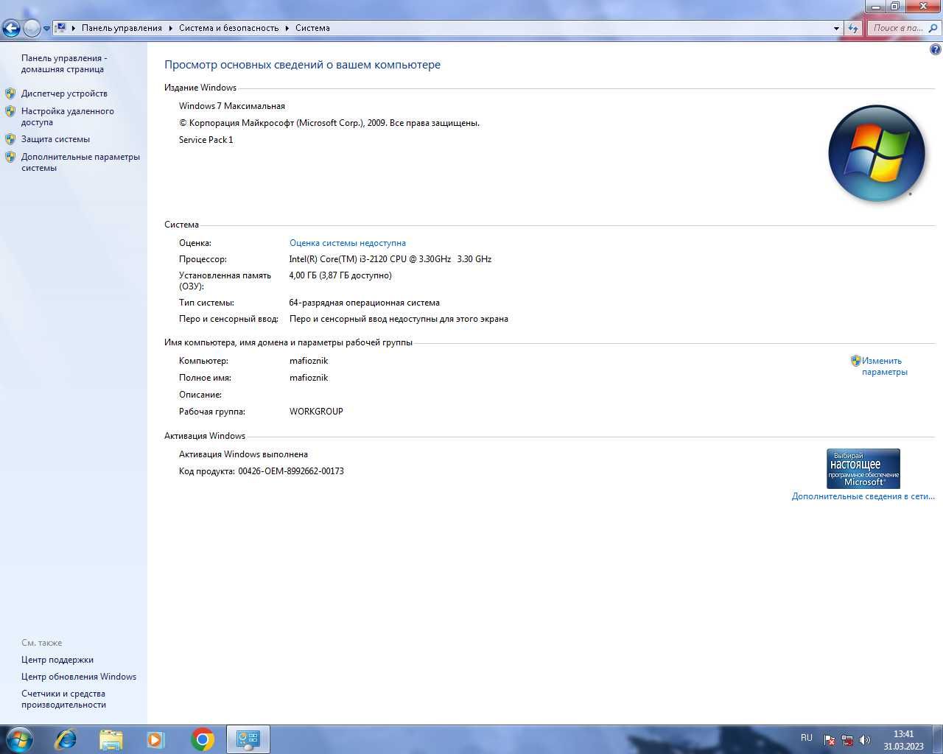Click '64-разрядная операционная система' text

click(x=364, y=303)
